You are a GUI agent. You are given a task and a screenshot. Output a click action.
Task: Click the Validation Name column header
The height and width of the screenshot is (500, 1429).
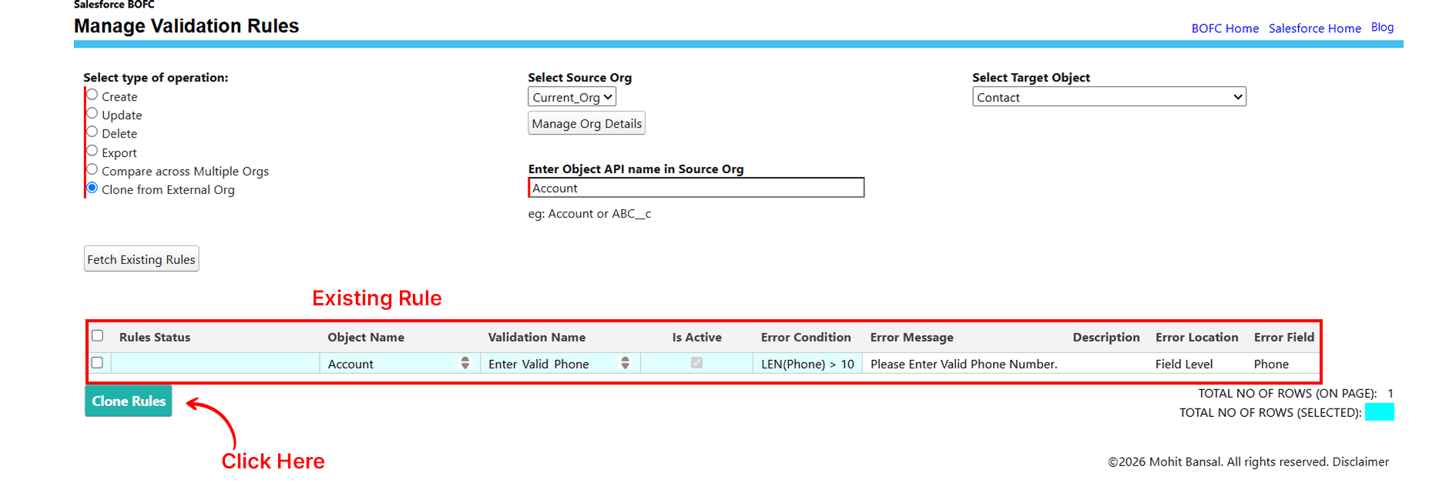click(537, 337)
